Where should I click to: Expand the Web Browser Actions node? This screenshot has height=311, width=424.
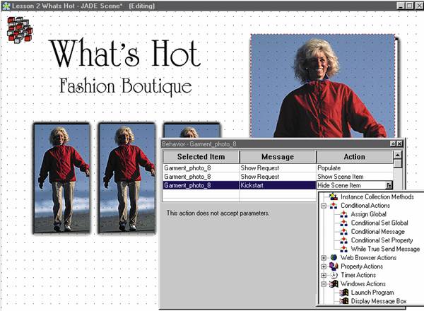pyautogui.click(x=324, y=258)
